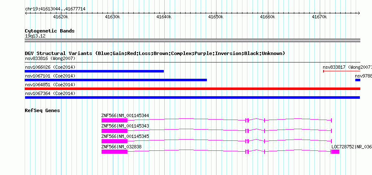Screen dimensions: 372x175
Task: Open the nsv833817 (Wong2007) label
Action: [x=347, y=67]
